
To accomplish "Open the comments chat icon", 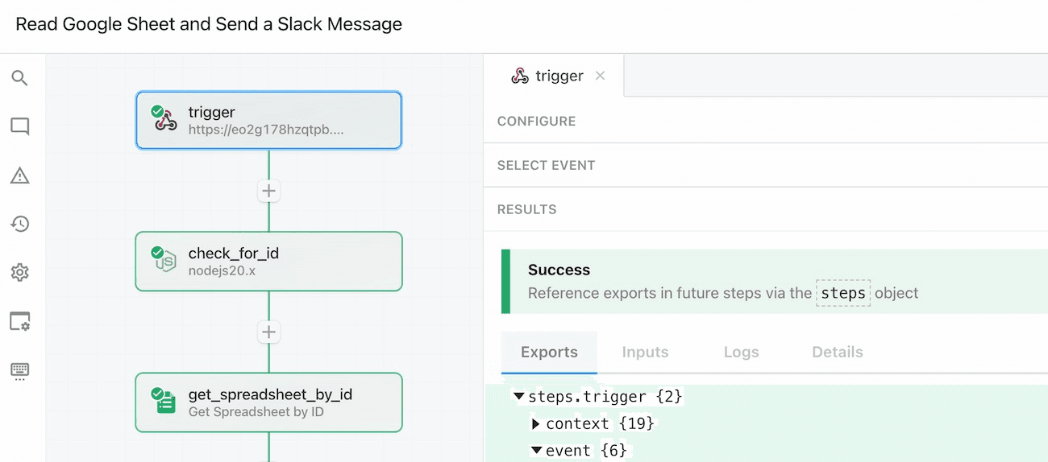I will pyautogui.click(x=19, y=126).
